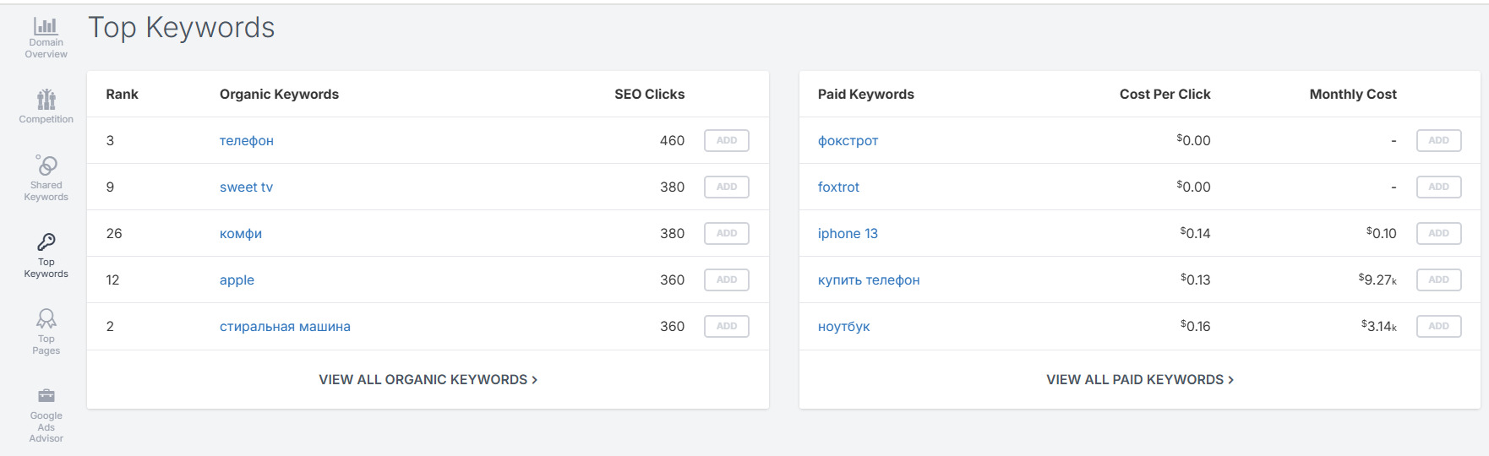Add paid keyword купить телефон
Screen dimensions: 1489x456
(x=1438, y=280)
